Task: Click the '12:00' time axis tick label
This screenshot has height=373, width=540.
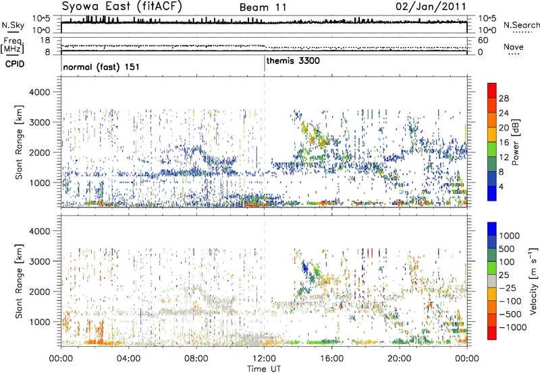Action: [x=264, y=359]
